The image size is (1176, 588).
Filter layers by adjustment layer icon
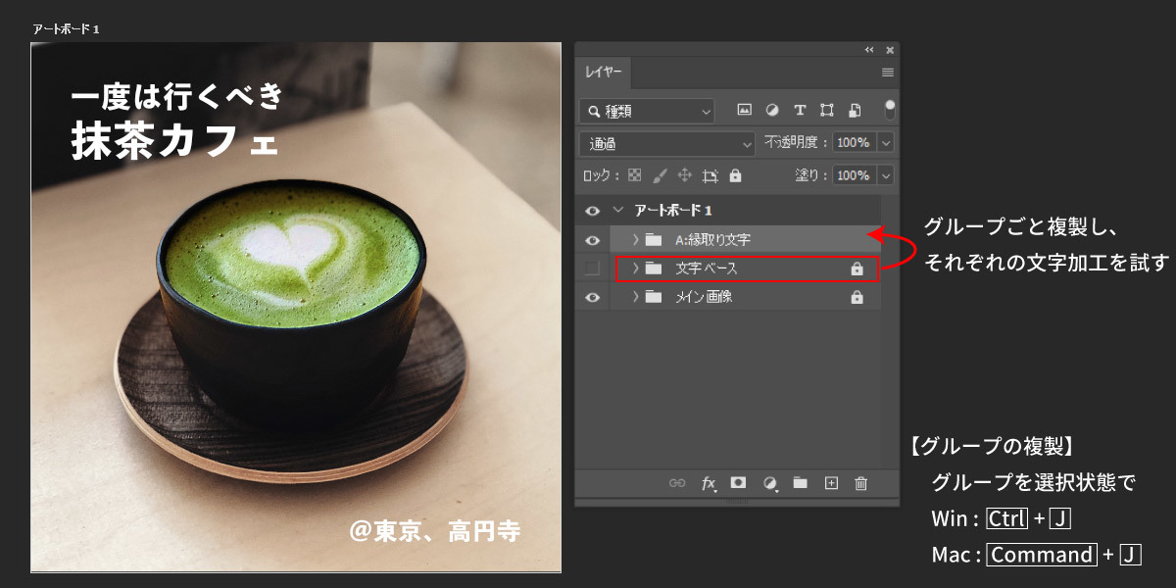(x=772, y=111)
